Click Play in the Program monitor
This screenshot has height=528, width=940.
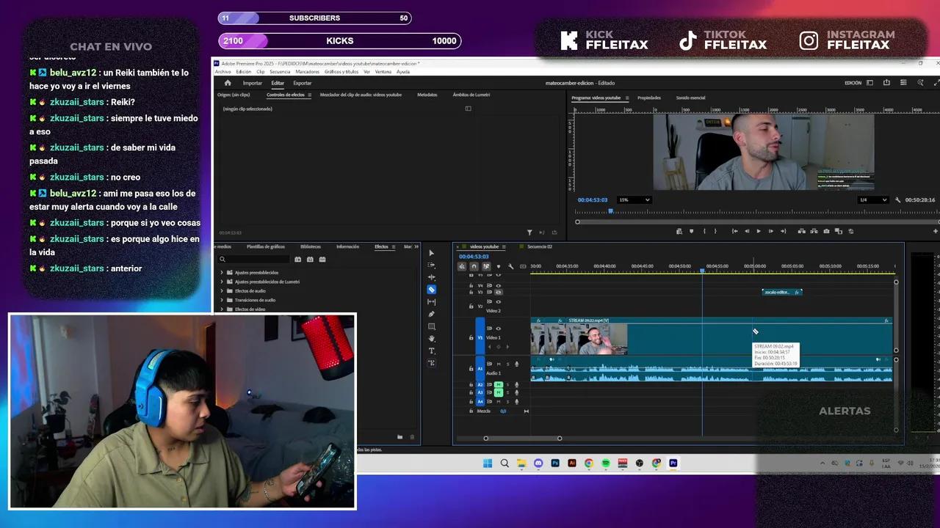(759, 231)
